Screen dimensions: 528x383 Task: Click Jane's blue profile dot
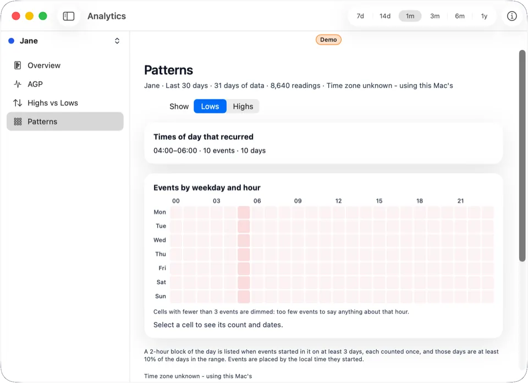coord(11,41)
